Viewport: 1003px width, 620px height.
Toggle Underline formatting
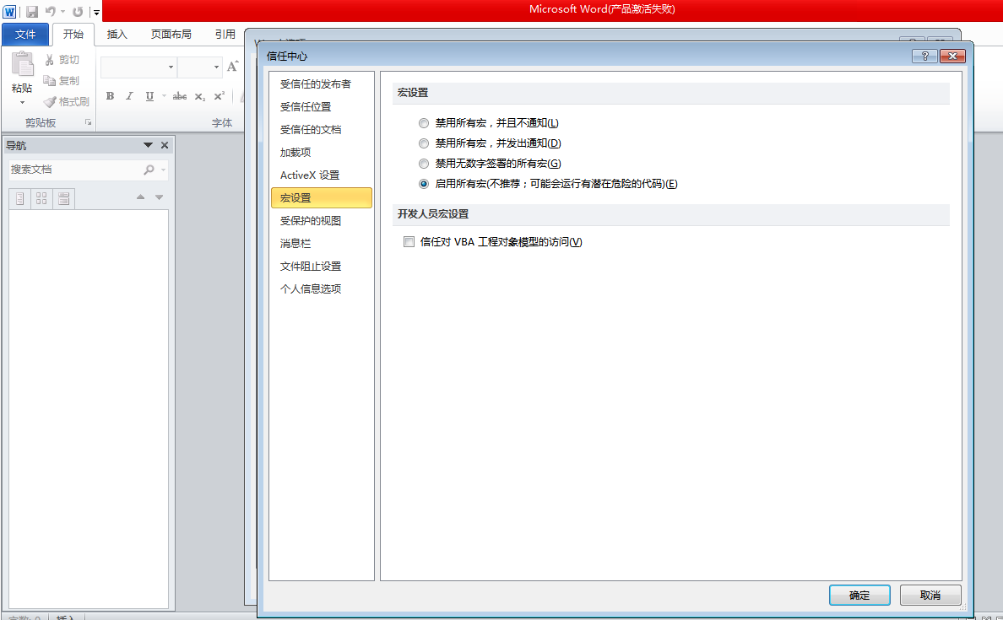(149, 96)
